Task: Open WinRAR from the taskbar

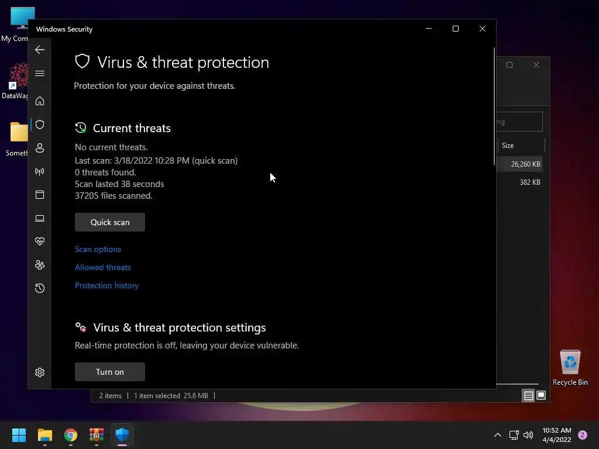Action: click(x=97, y=435)
